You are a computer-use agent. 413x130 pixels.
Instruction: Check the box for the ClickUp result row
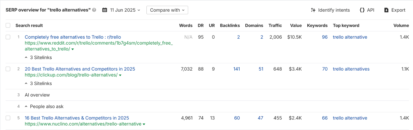click(8, 69)
